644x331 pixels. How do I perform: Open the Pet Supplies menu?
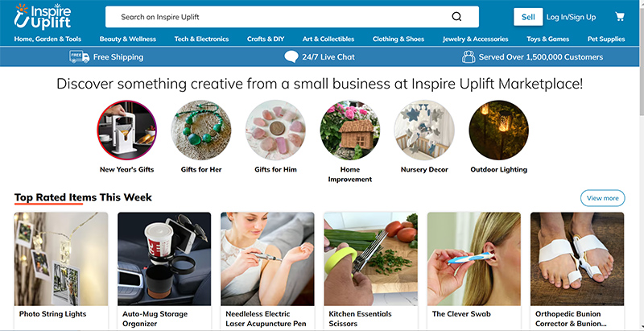point(606,39)
